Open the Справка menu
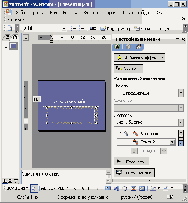Image resolution: width=188 pixels, height=203 pixels. point(16,19)
